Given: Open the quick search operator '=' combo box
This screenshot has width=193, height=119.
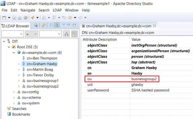Looking at the screenshot, I should pos(31,34).
